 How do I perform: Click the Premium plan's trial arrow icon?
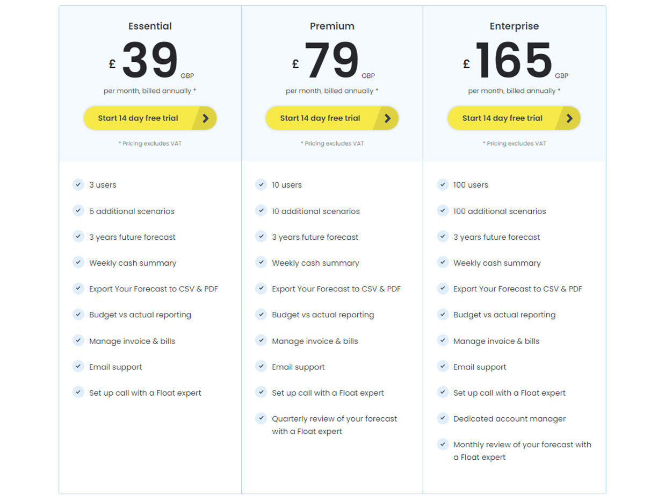tap(388, 118)
